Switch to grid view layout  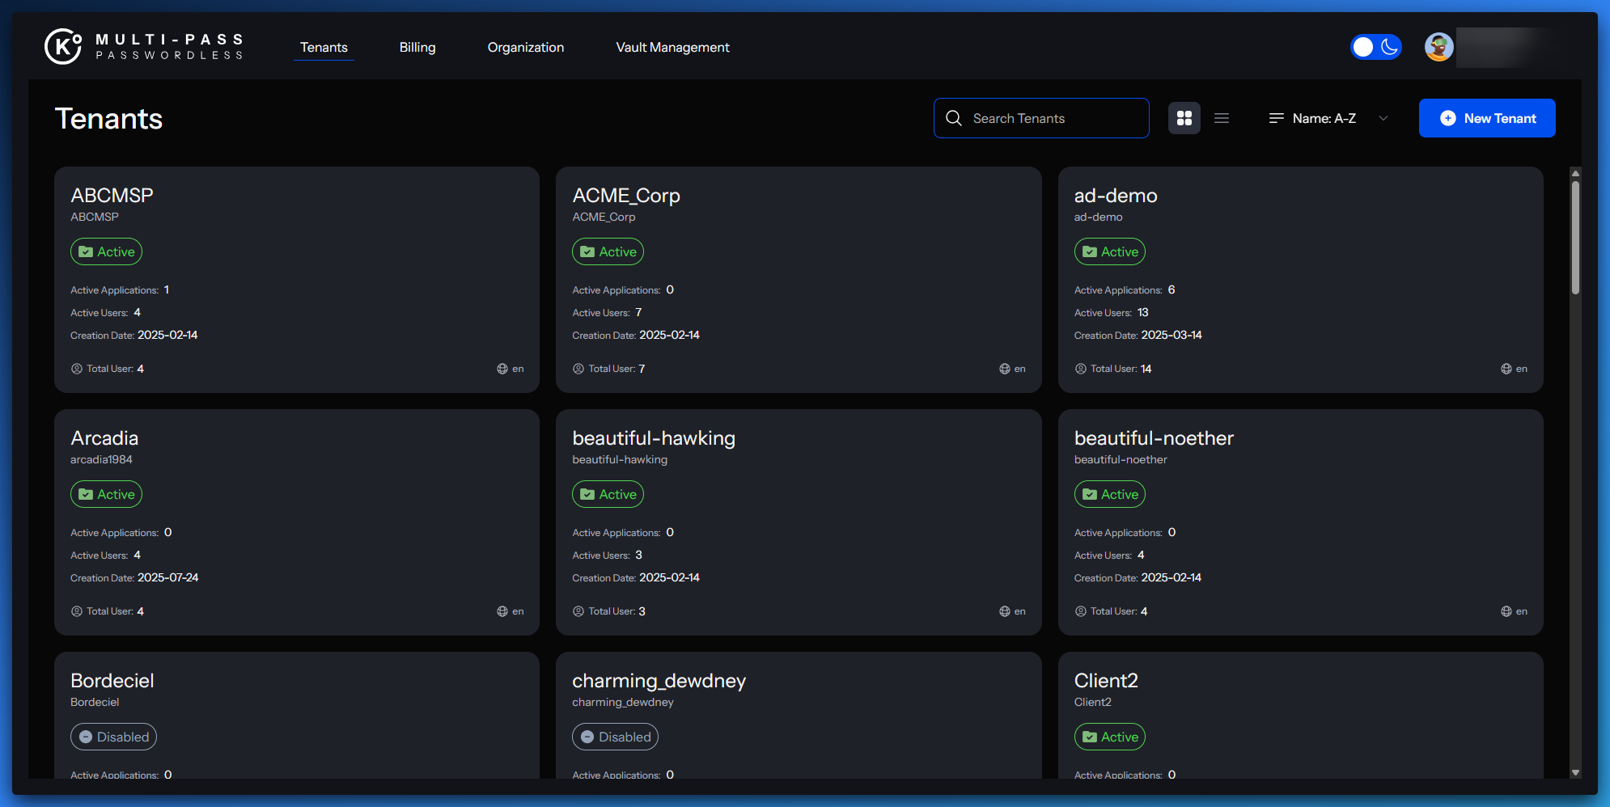pos(1184,118)
